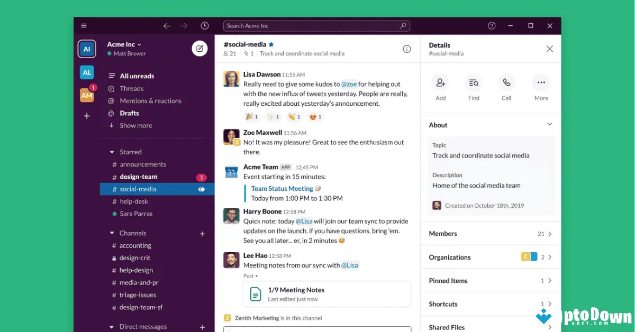The image size is (635, 332).
Task: Open the Team Status Meeting link
Action: tap(282, 188)
